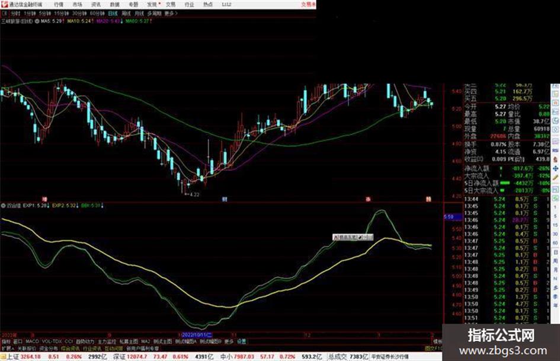Select the pencil drawing tool icon
The height and width of the screenshot is (361, 560).
(x=556, y=177)
